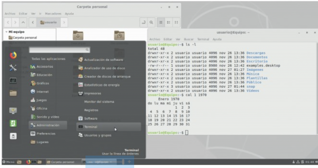Select the Gráficos category
Image resolution: width=318 pixels, height=168 pixels.
pos(40,83)
